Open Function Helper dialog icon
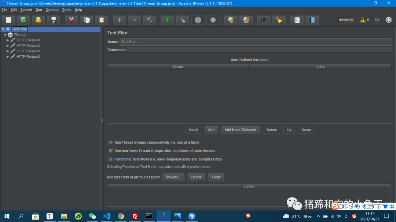396x222 pixels. point(297,20)
